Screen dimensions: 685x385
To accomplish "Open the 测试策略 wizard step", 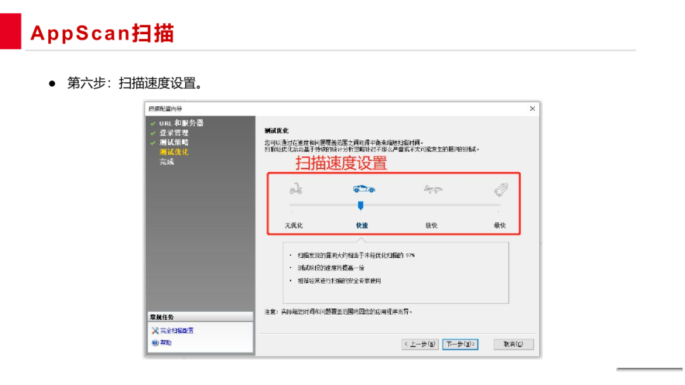I will tap(174, 142).
